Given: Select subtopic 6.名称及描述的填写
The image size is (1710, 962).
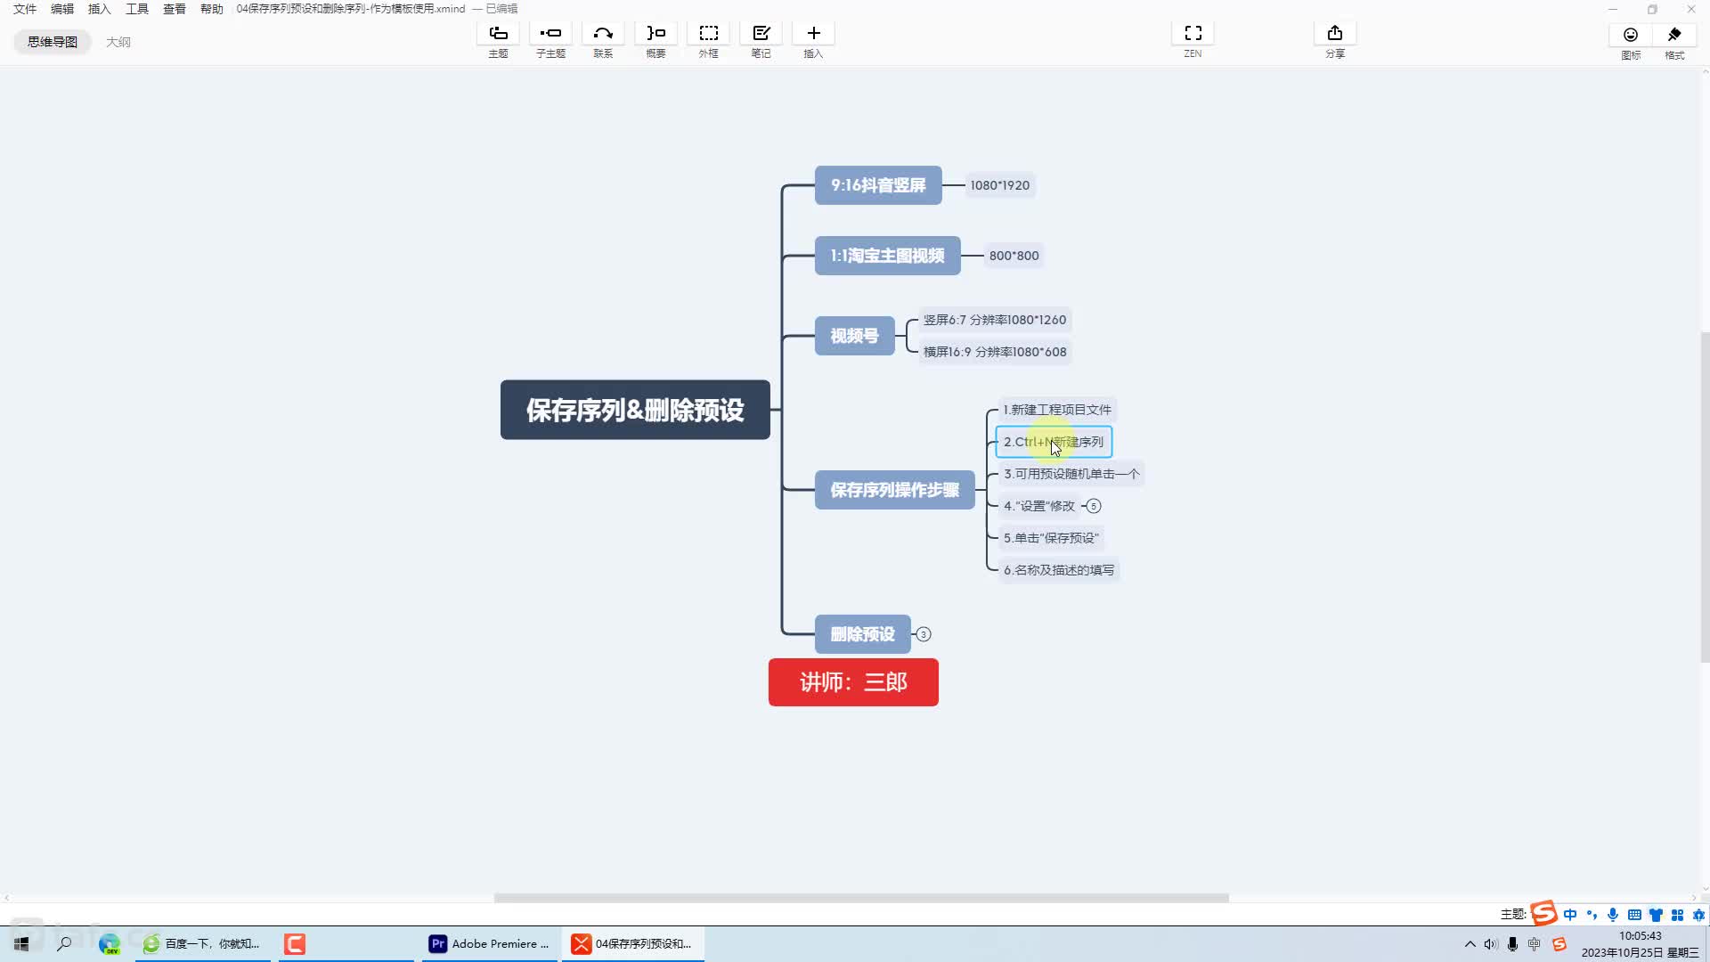Looking at the screenshot, I should (1059, 570).
